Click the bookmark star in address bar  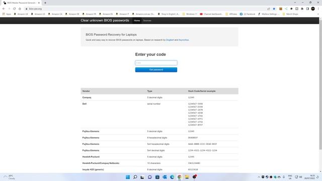click(274, 9)
